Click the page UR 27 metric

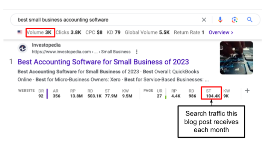159,94
